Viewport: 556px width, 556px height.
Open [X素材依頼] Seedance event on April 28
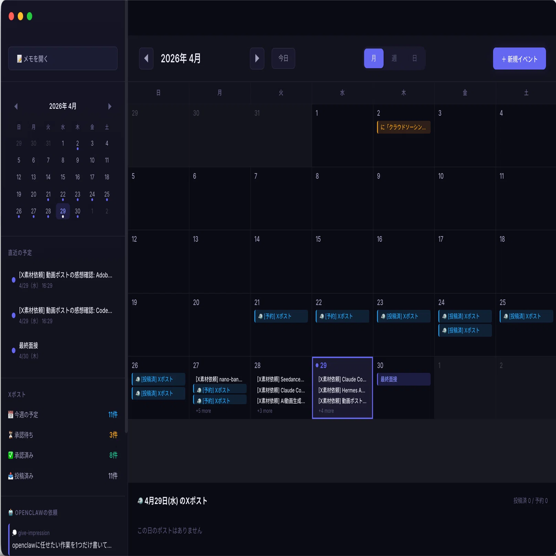click(x=281, y=379)
